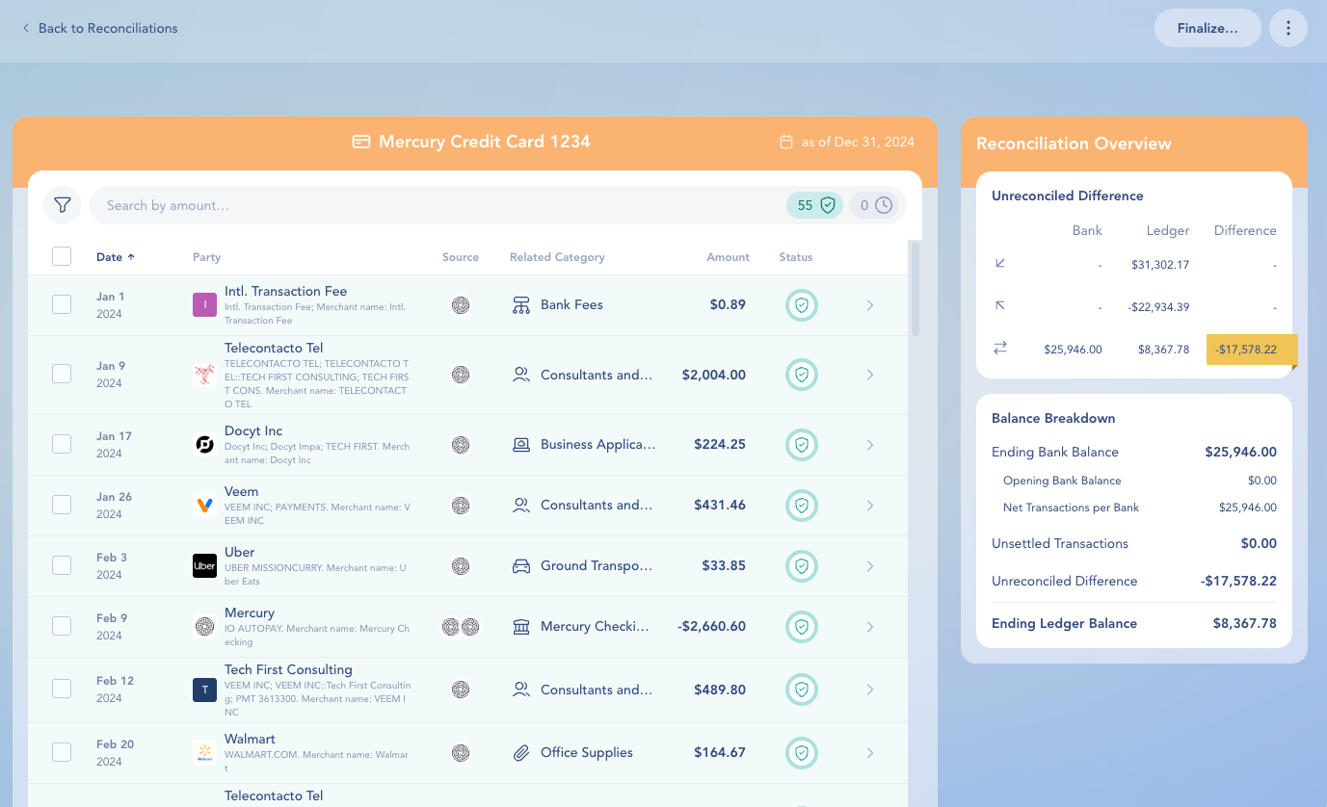Screen dimensions: 1327x807
Task: Expand Uber row chevron
Action: 870,566
